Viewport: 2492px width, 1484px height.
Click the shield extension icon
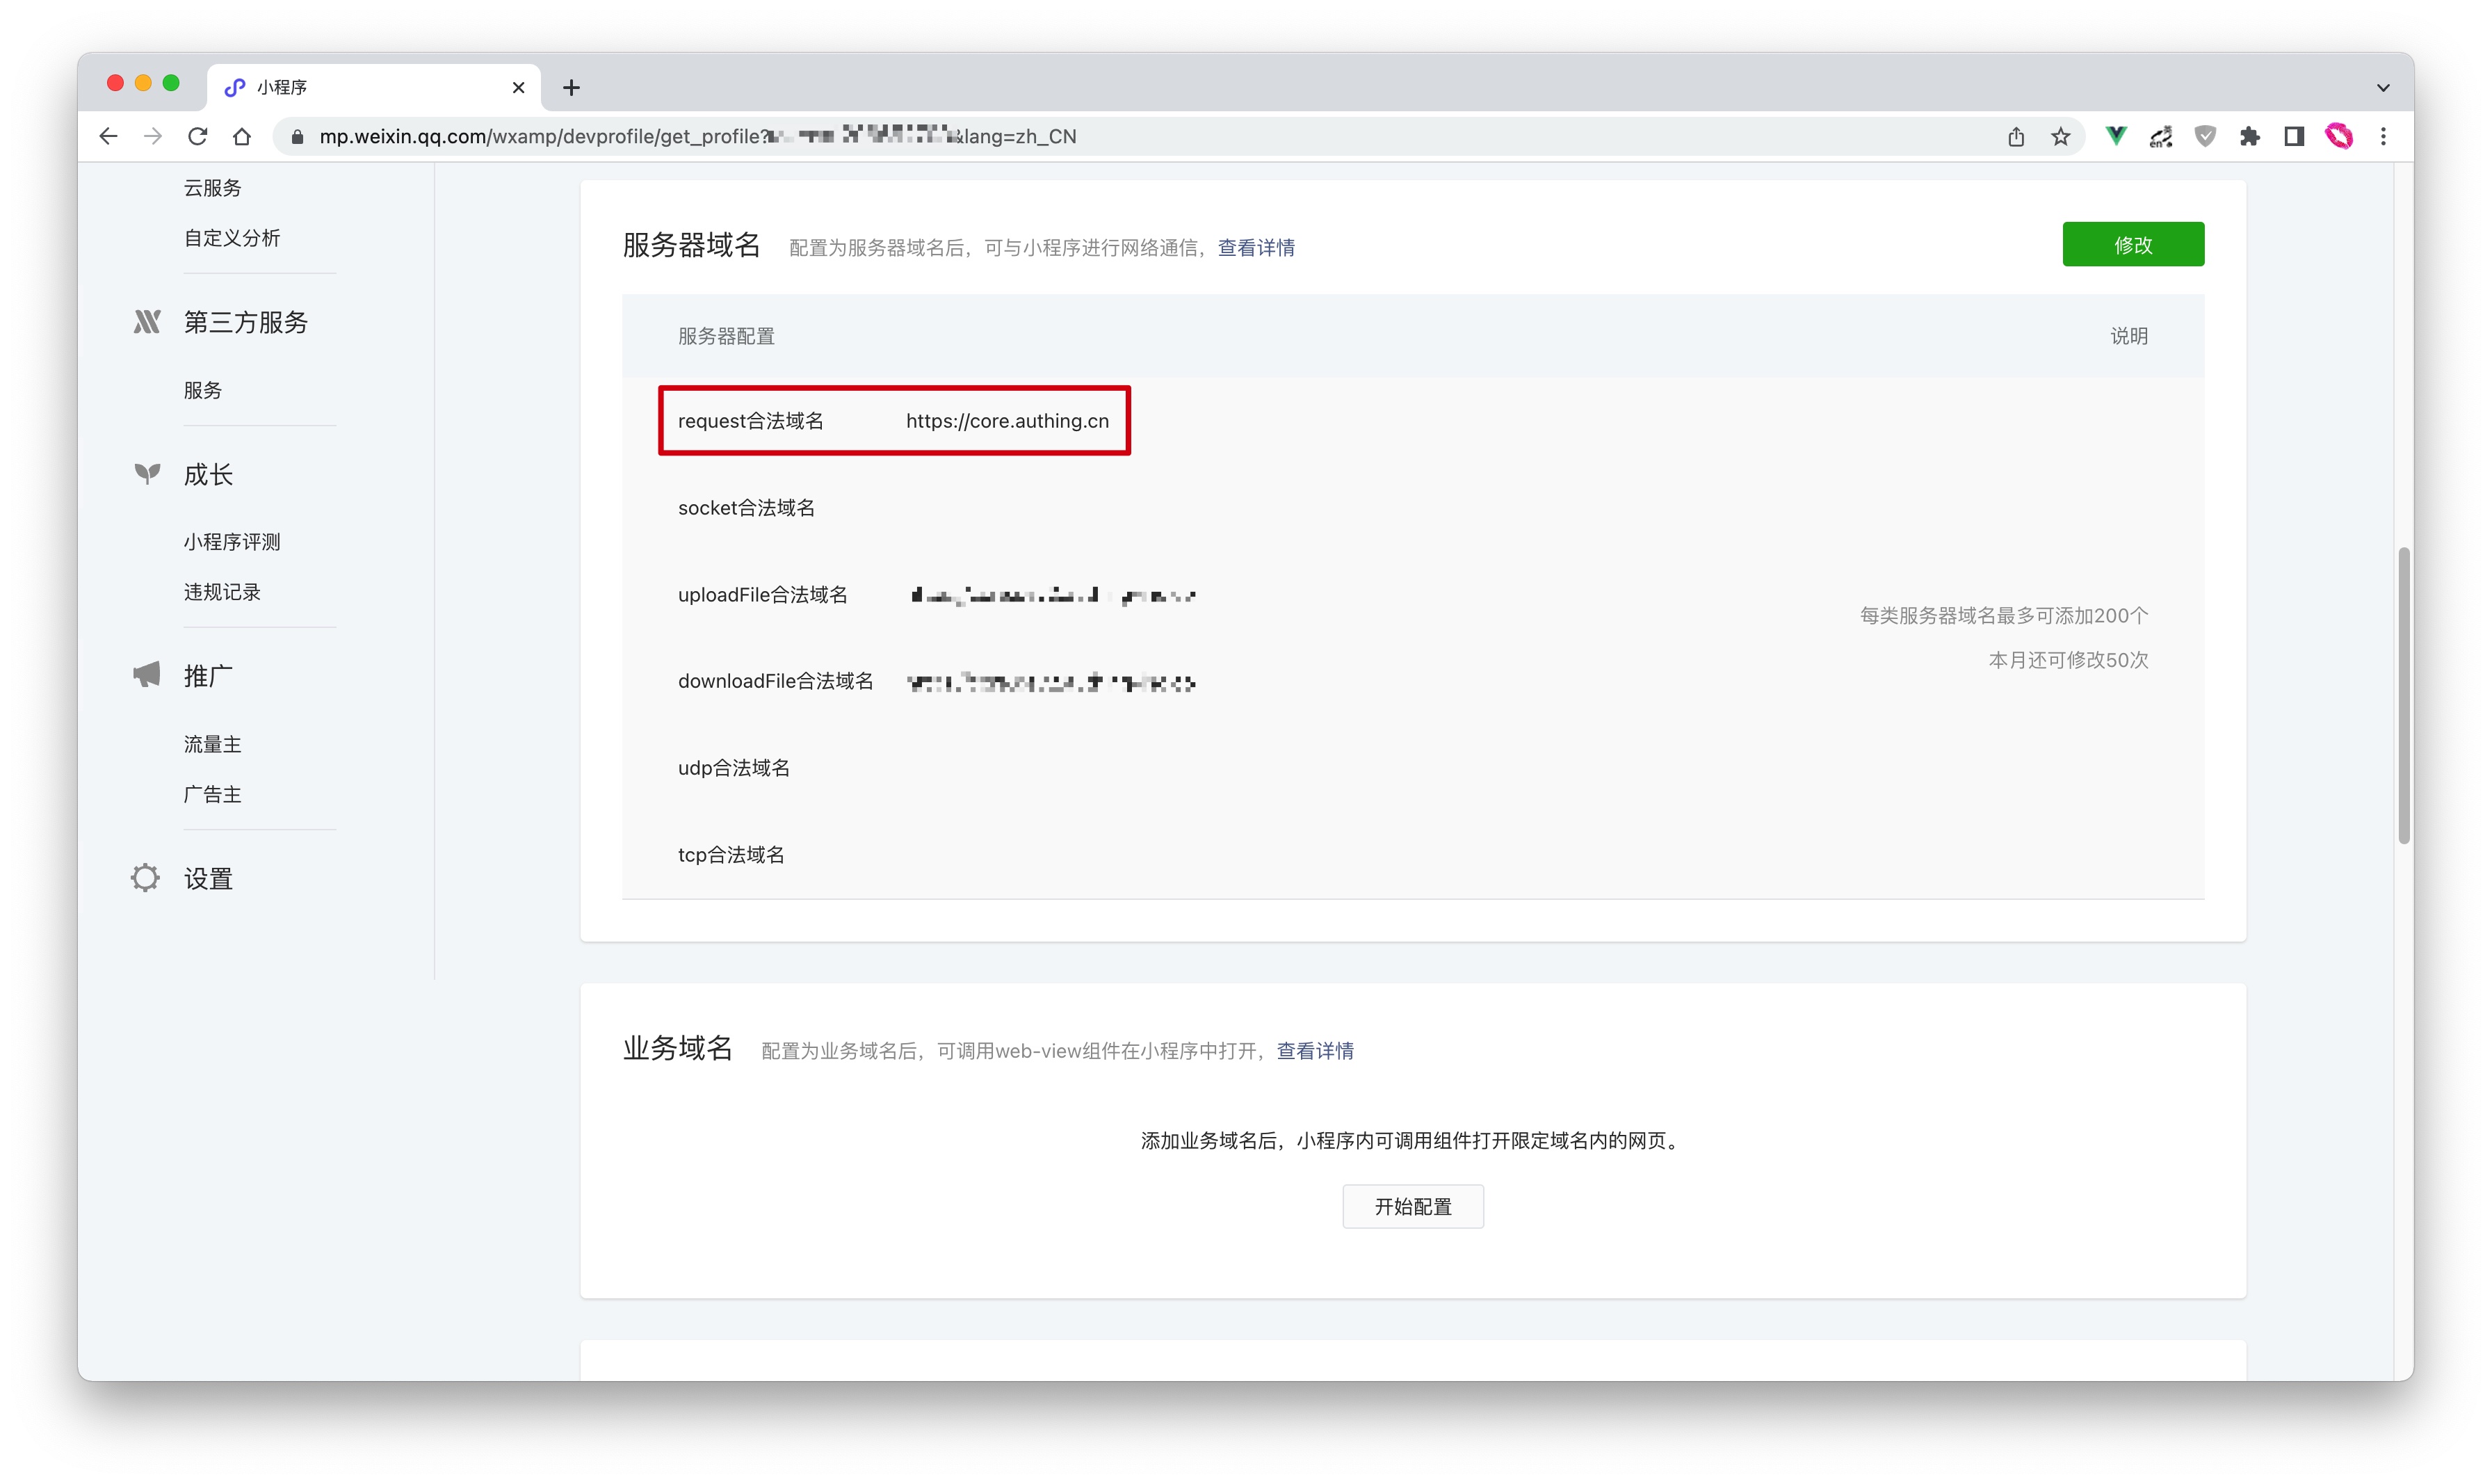(x=2205, y=136)
